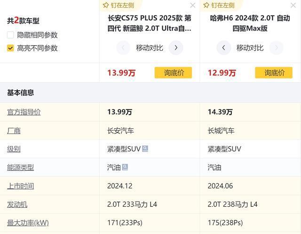Open 能源类型 parameter link

(x=20, y=167)
